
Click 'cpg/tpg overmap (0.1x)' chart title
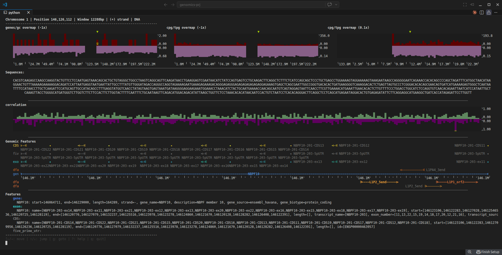348,28
